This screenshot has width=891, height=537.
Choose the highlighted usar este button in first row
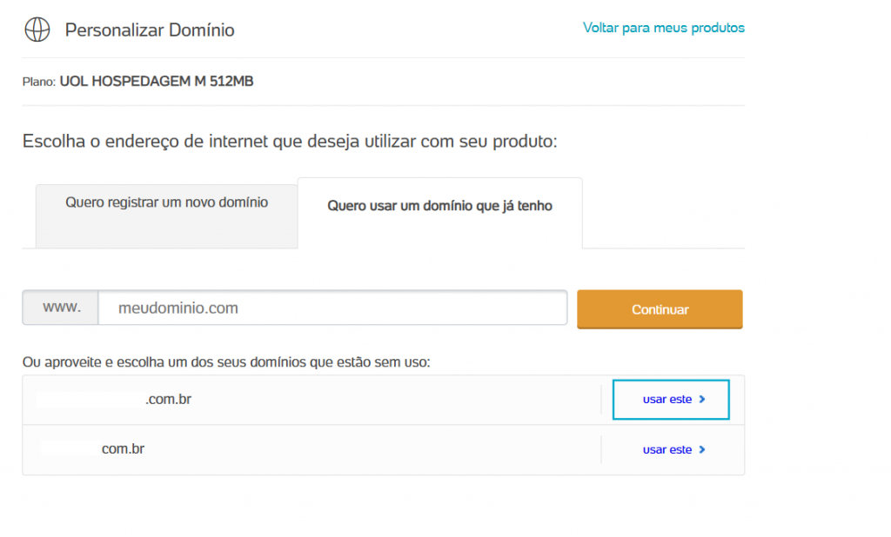tap(671, 400)
